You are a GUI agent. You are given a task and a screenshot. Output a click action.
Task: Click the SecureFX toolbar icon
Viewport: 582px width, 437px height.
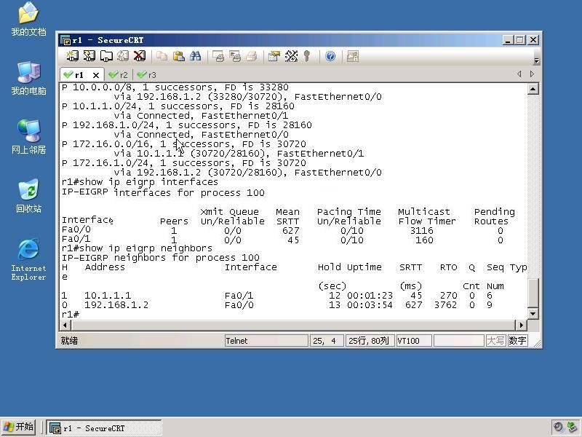coord(353,56)
